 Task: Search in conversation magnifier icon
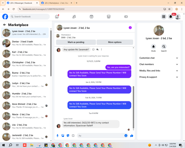164,47
